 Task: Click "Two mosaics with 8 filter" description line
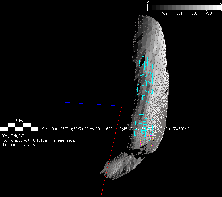(x=39, y=140)
